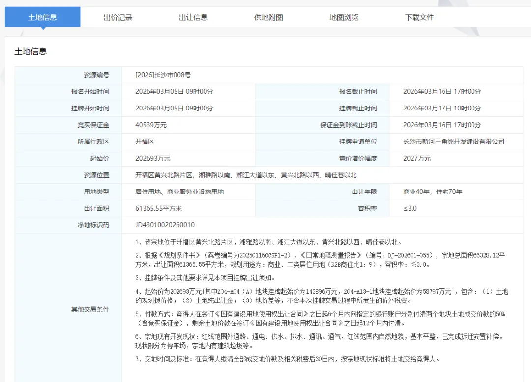Viewport: 531px width, 382px height.
Task: Click the 出让面积 value 61365.55平方米
Action: tap(158, 208)
